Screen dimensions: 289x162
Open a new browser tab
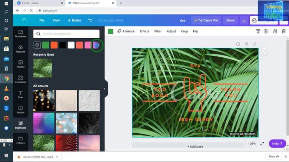point(121,3)
